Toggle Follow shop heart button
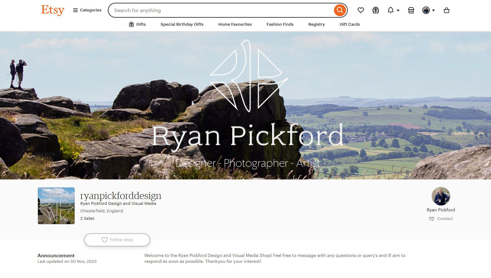 117,240
